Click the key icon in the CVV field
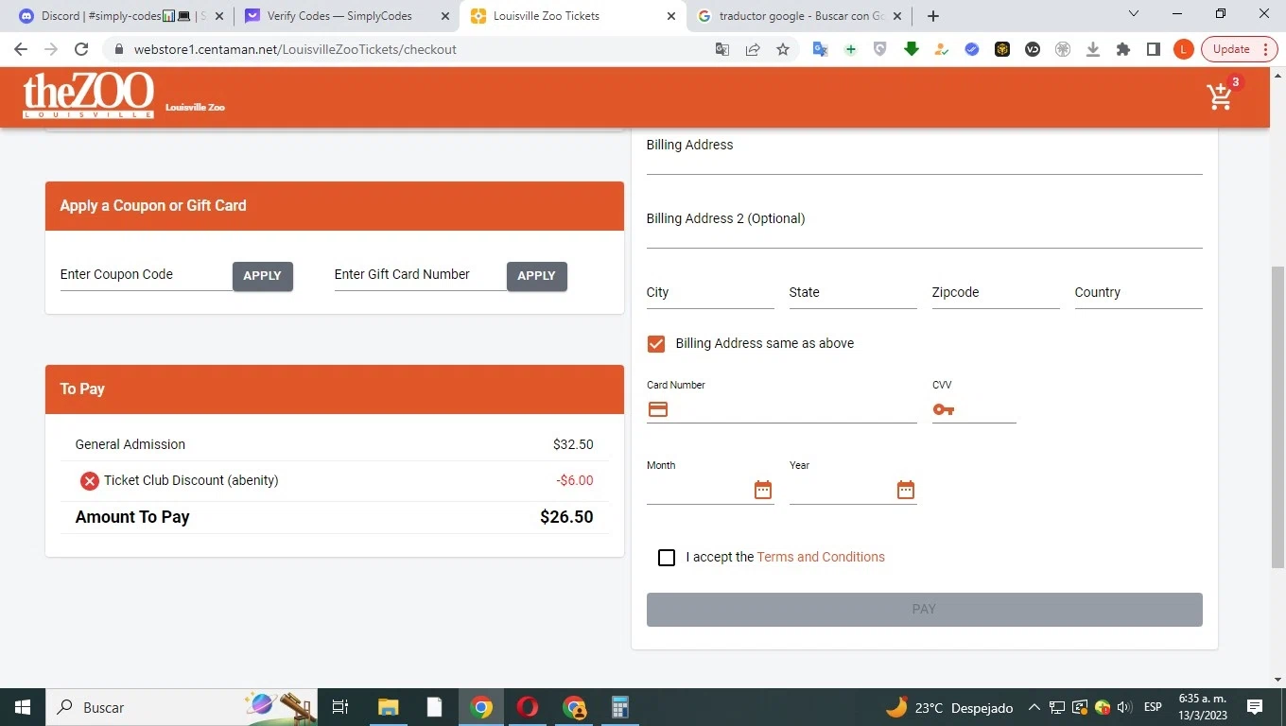 coord(944,409)
